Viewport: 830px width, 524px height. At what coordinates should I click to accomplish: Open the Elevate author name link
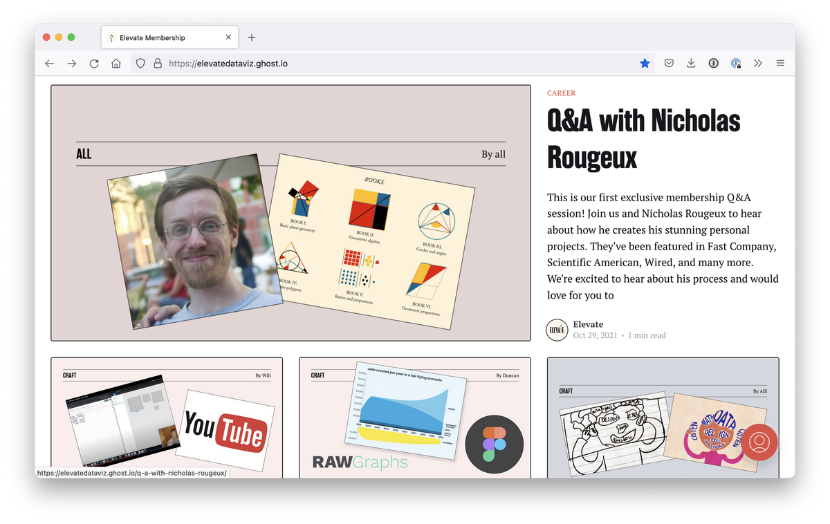pos(588,324)
